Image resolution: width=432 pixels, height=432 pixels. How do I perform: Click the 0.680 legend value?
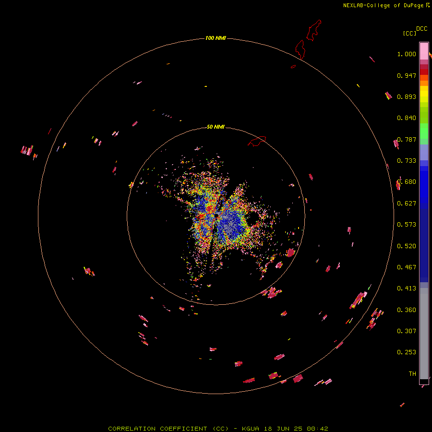click(x=407, y=182)
